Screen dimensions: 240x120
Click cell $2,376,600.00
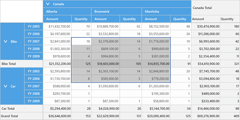106,41
